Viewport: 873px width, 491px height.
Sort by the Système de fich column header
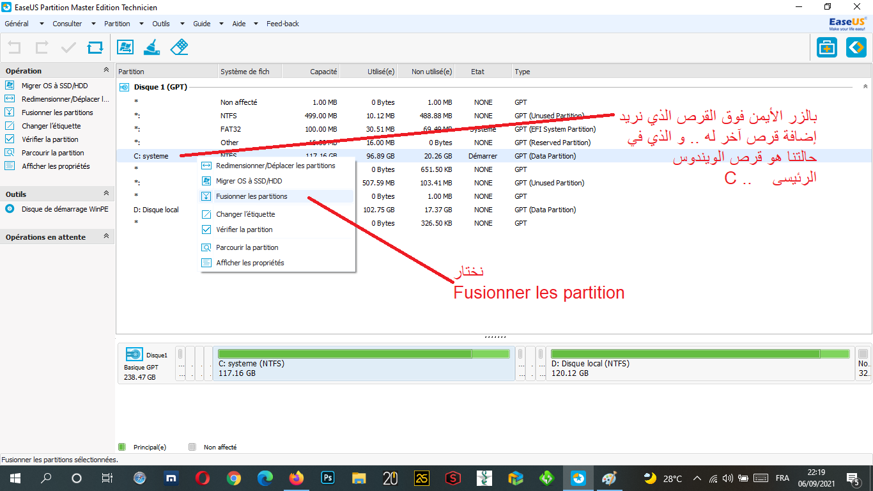[x=250, y=72]
